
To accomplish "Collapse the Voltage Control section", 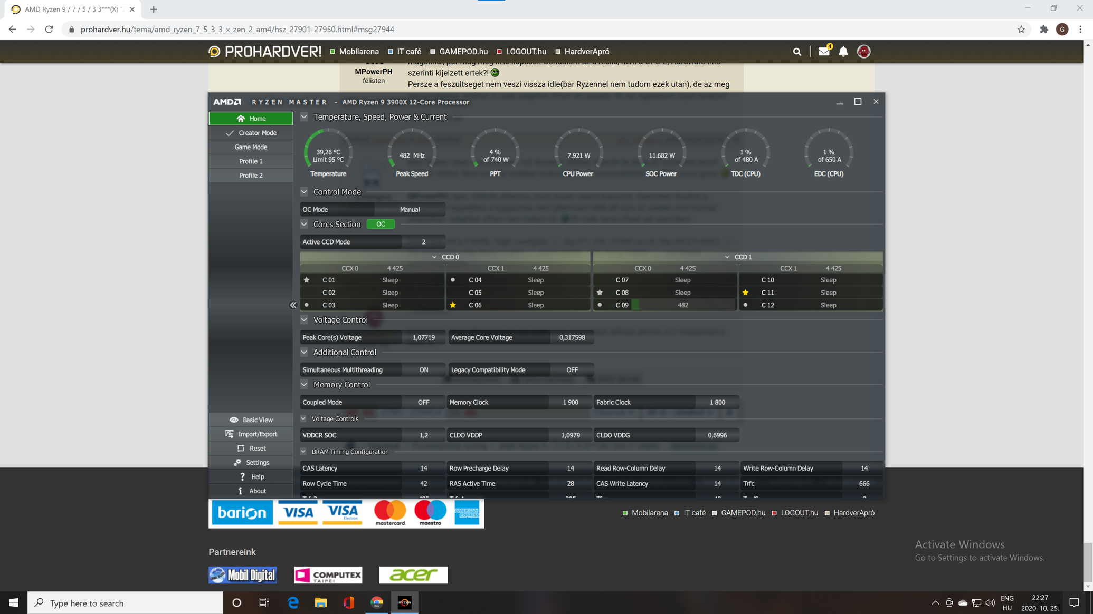I will click(304, 320).
